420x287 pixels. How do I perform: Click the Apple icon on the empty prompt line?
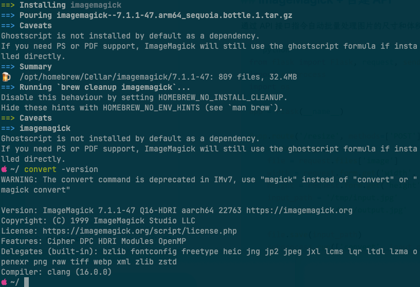(x=4, y=282)
